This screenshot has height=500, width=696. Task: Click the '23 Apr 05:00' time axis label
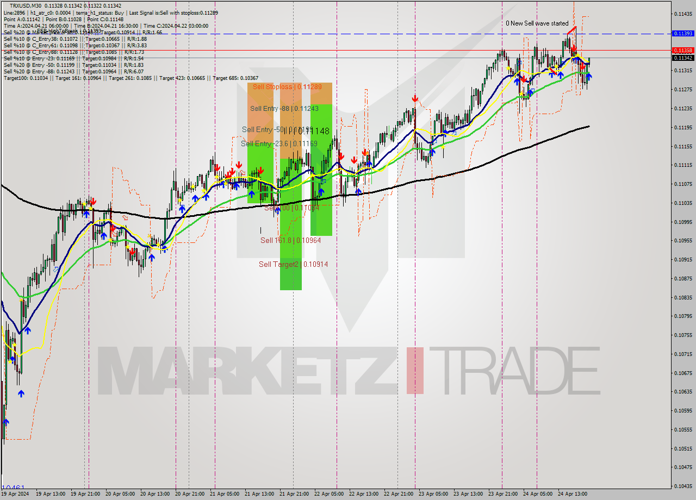coord(433,494)
